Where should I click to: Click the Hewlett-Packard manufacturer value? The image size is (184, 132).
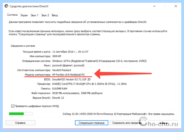[x=62, y=70]
